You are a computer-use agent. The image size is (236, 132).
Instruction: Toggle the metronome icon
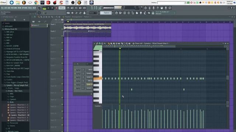[68, 8]
